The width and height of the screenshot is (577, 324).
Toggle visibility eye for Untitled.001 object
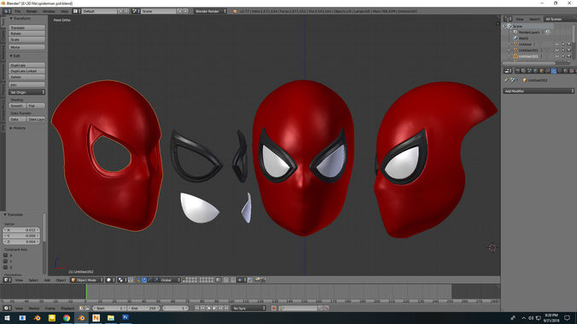click(x=557, y=50)
